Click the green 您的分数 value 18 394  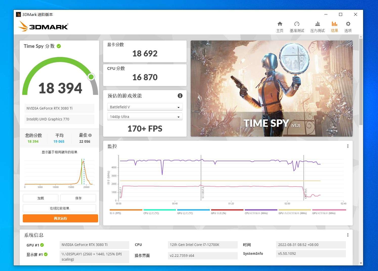33,141
